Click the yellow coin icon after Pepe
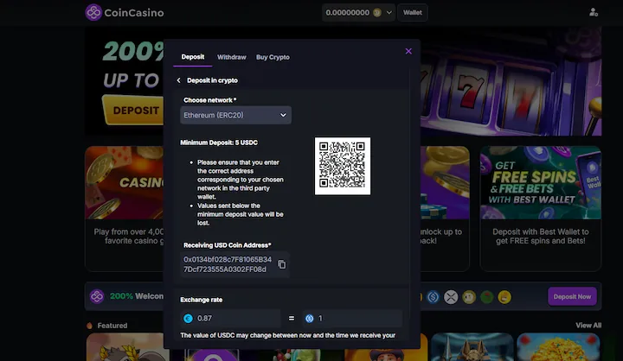 point(504,297)
